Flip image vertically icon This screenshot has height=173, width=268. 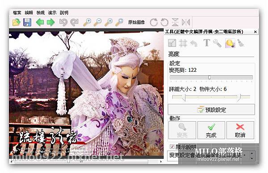pyautogui.click(x=175, y=22)
